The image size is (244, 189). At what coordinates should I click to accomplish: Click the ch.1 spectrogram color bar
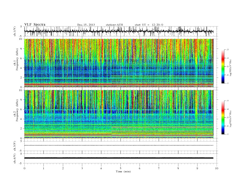click(x=223, y=66)
